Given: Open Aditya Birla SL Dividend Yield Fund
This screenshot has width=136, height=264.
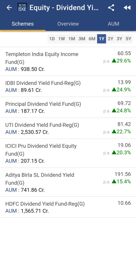Looking at the screenshot, I should (68, 182).
